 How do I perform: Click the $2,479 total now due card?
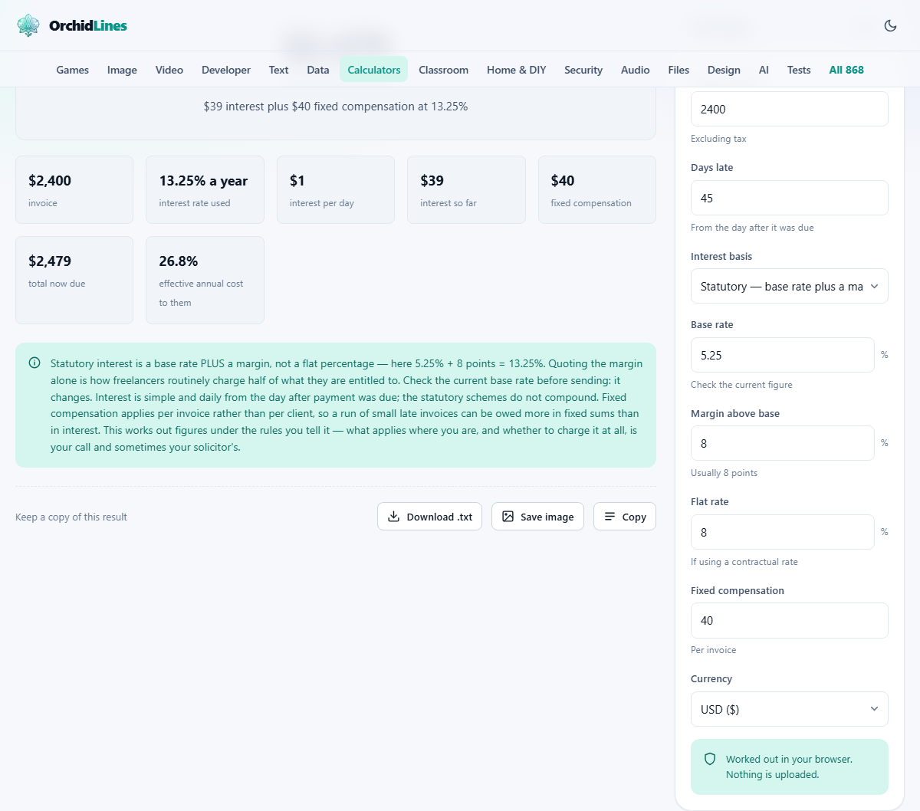(x=74, y=280)
